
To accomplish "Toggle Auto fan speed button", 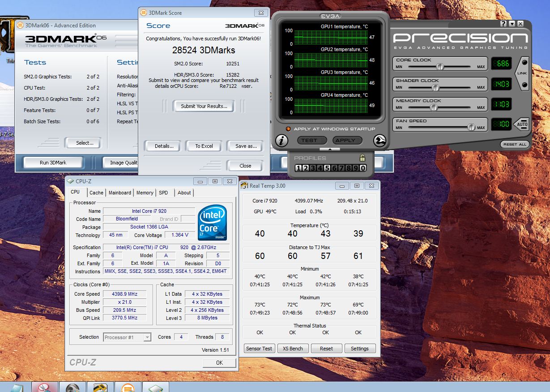I will [522, 124].
